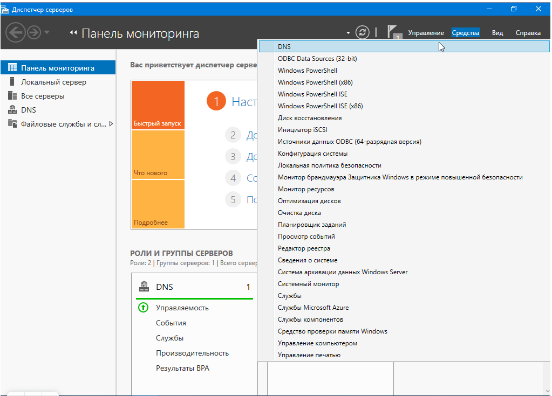The image size is (552, 396).
Task: Select Панель мониторинга in sidebar
Action: pyautogui.click(x=58, y=68)
